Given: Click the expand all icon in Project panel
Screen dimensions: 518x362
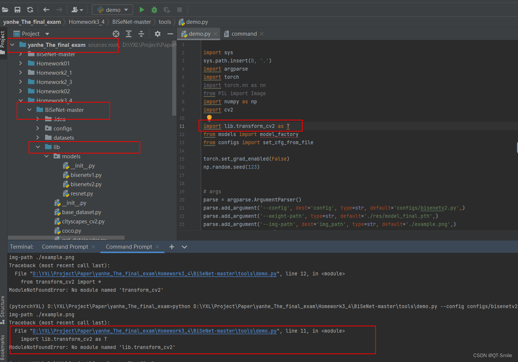Looking at the screenshot, I should point(129,34).
